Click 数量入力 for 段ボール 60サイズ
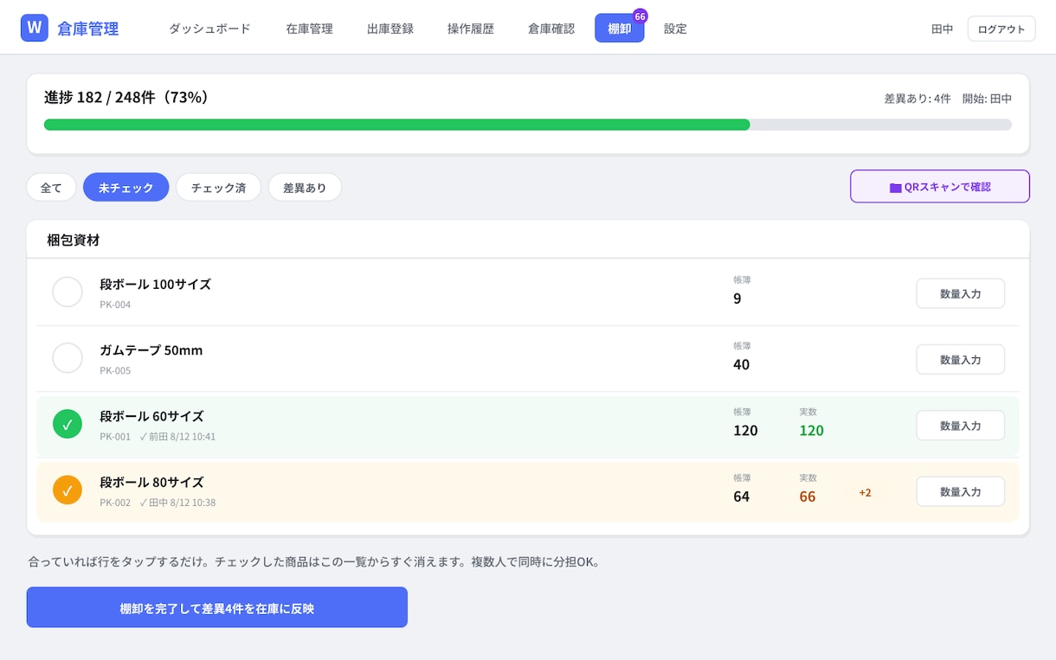Screen dimensions: 1056x660 tap(961, 426)
